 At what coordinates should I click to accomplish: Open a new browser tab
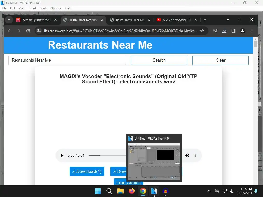point(205,20)
